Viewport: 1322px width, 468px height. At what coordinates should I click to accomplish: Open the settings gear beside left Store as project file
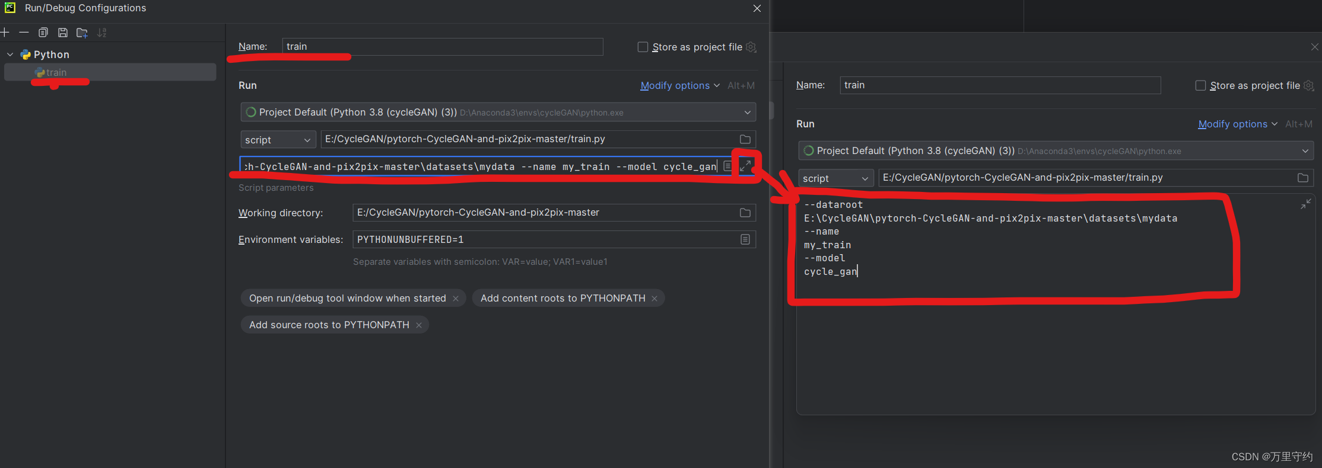pyautogui.click(x=751, y=47)
